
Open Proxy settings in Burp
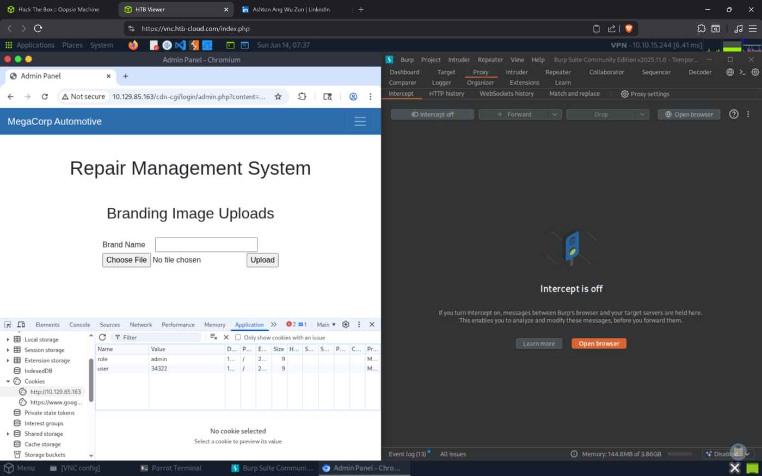[x=645, y=94]
